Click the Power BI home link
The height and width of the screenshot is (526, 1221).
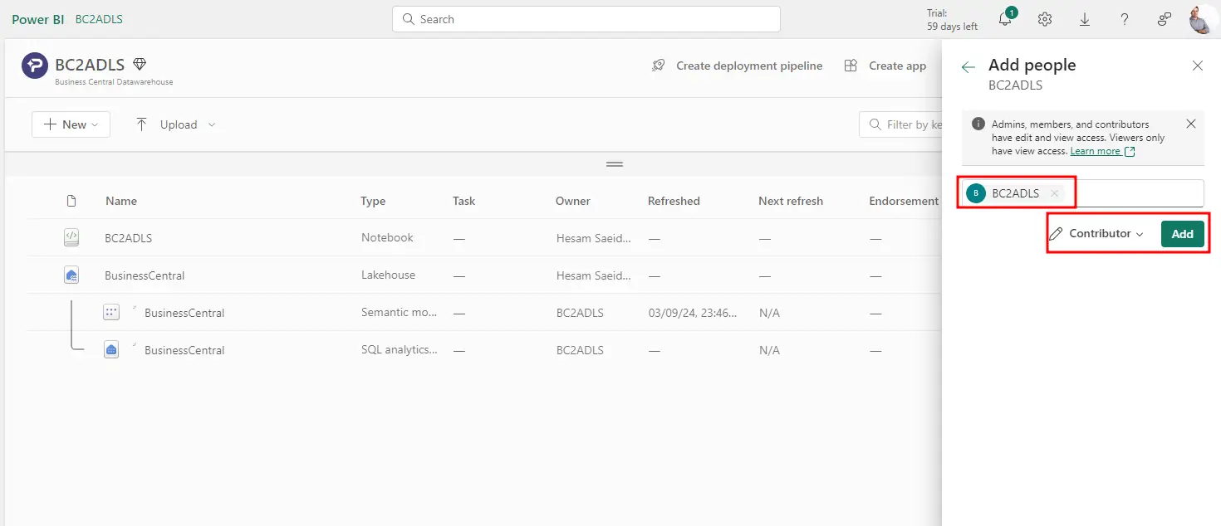tap(37, 19)
